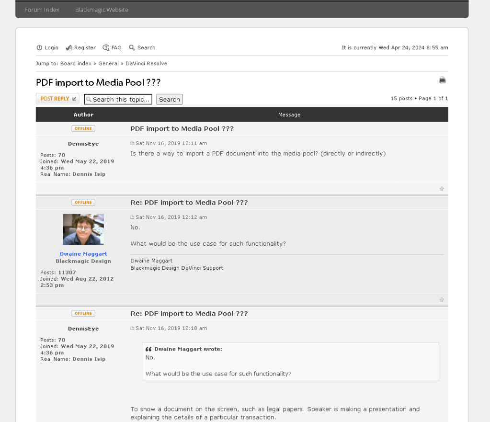490x422 pixels.
Task: Click the quote icon by Dwaine Maggart wrote
Action: 148,349
